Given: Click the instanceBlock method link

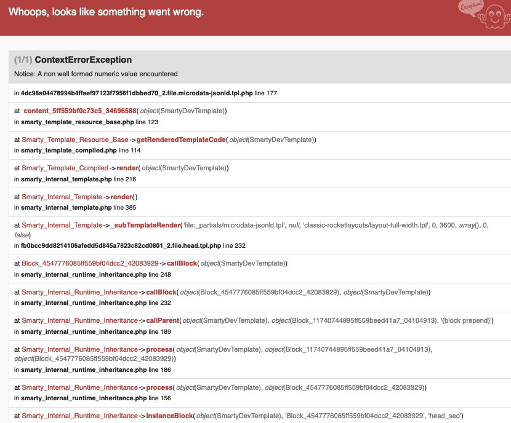Looking at the screenshot, I should click(169, 416).
